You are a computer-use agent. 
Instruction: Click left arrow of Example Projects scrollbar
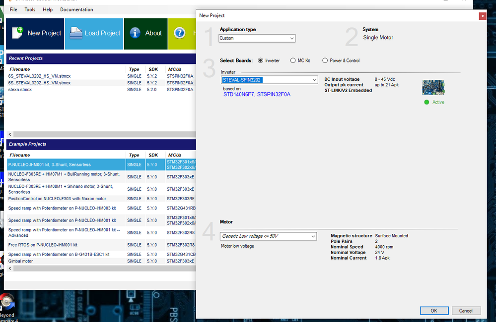(10, 268)
